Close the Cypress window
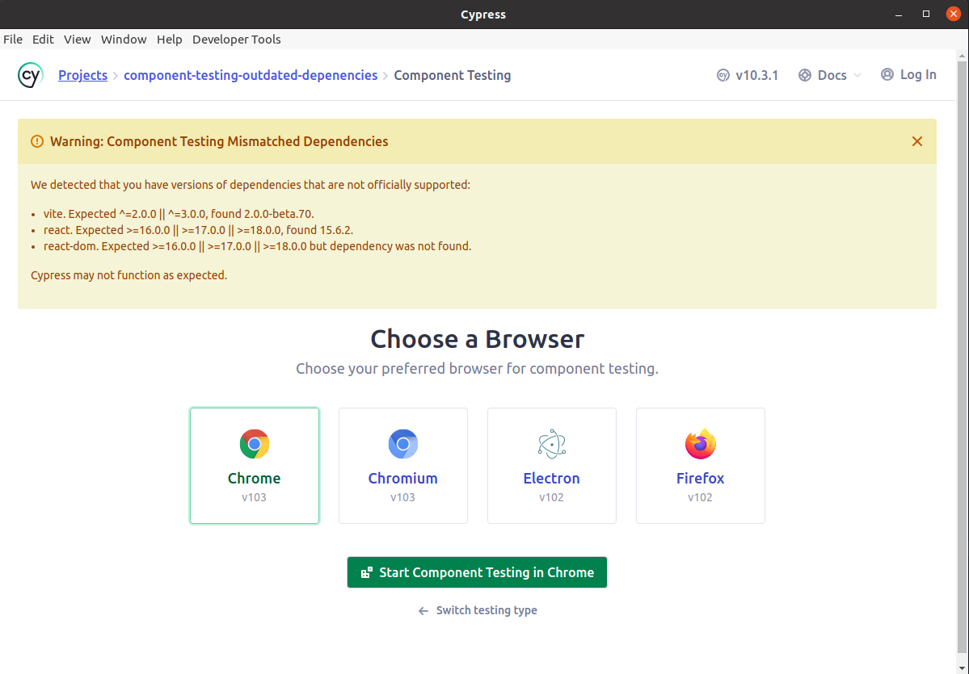The height and width of the screenshot is (674, 969). [x=953, y=14]
